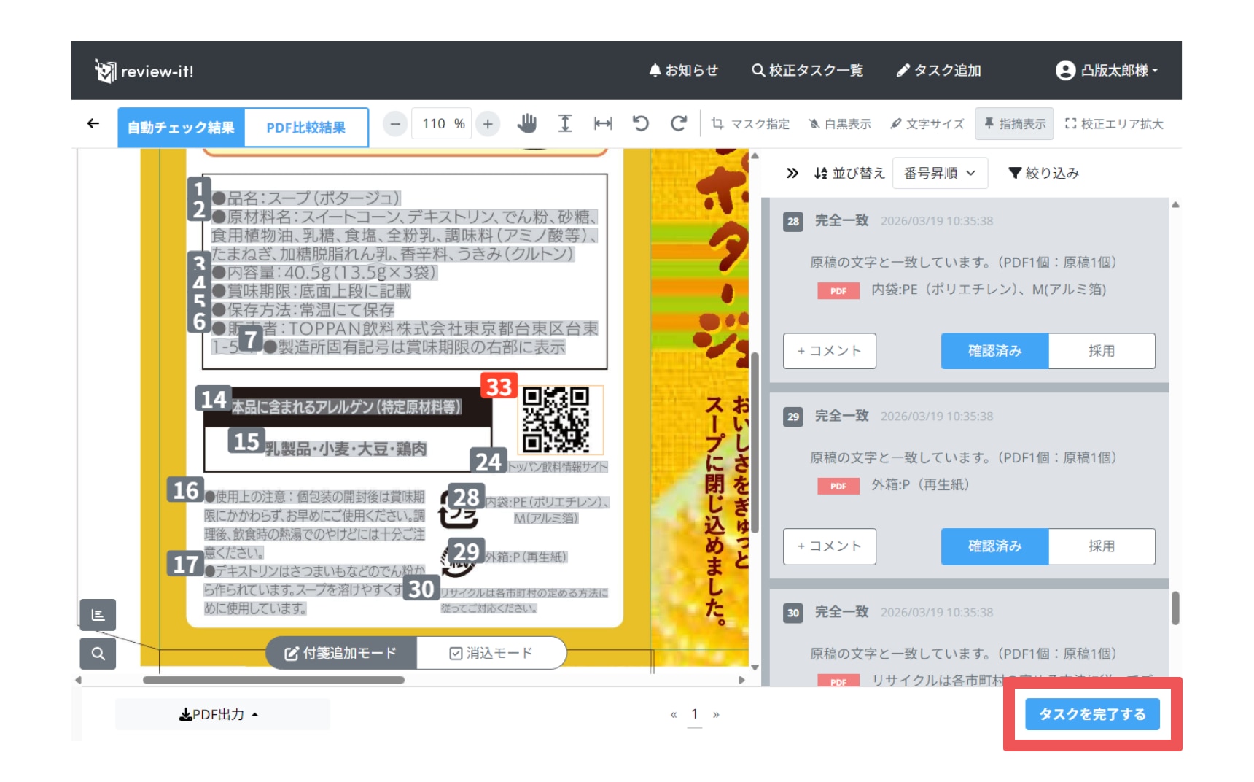Click the fit-to-width icon

click(603, 124)
